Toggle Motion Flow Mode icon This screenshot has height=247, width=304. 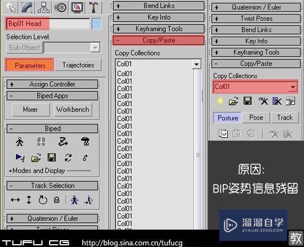(63, 142)
